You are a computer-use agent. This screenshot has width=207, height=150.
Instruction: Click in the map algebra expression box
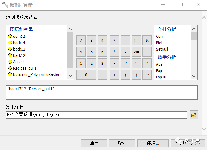(x=102, y=93)
